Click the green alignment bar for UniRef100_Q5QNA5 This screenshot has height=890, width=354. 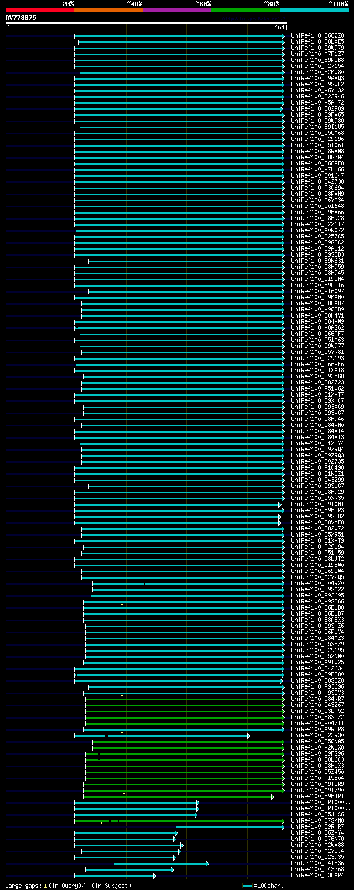[189, 742]
